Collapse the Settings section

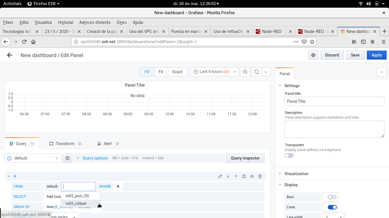[x=280, y=86]
